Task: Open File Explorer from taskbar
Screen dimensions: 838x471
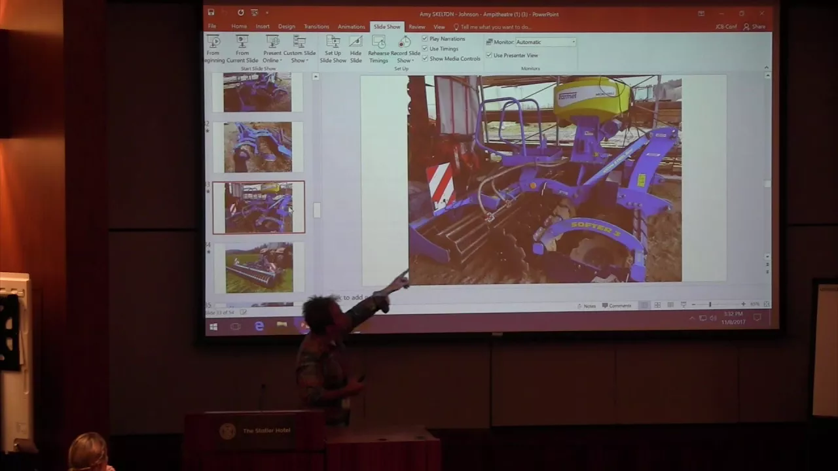Action: pyautogui.click(x=282, y=324)
